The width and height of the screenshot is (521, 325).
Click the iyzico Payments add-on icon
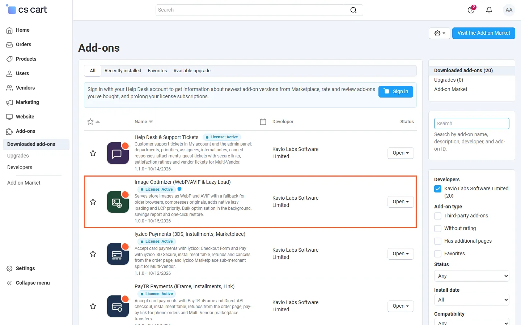pos(118,254)
